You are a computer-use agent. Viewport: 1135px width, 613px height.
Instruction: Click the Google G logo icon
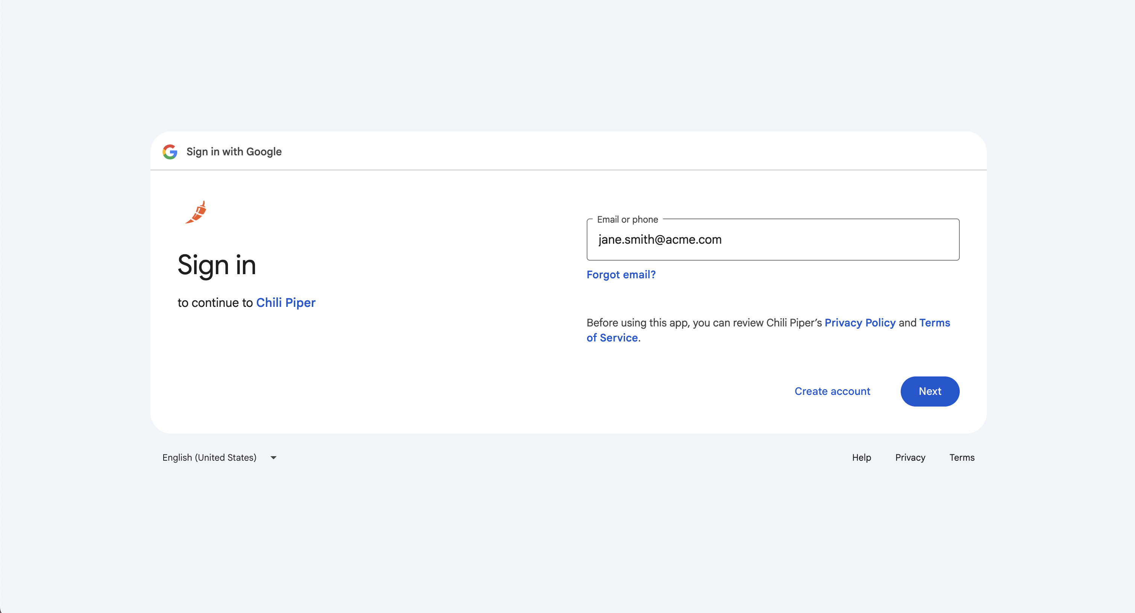coord(170,152)
